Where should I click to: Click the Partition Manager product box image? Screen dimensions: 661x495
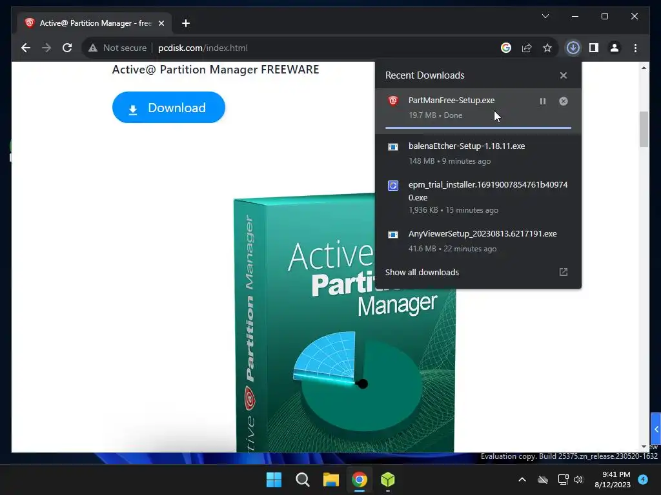tap(345, 324)
